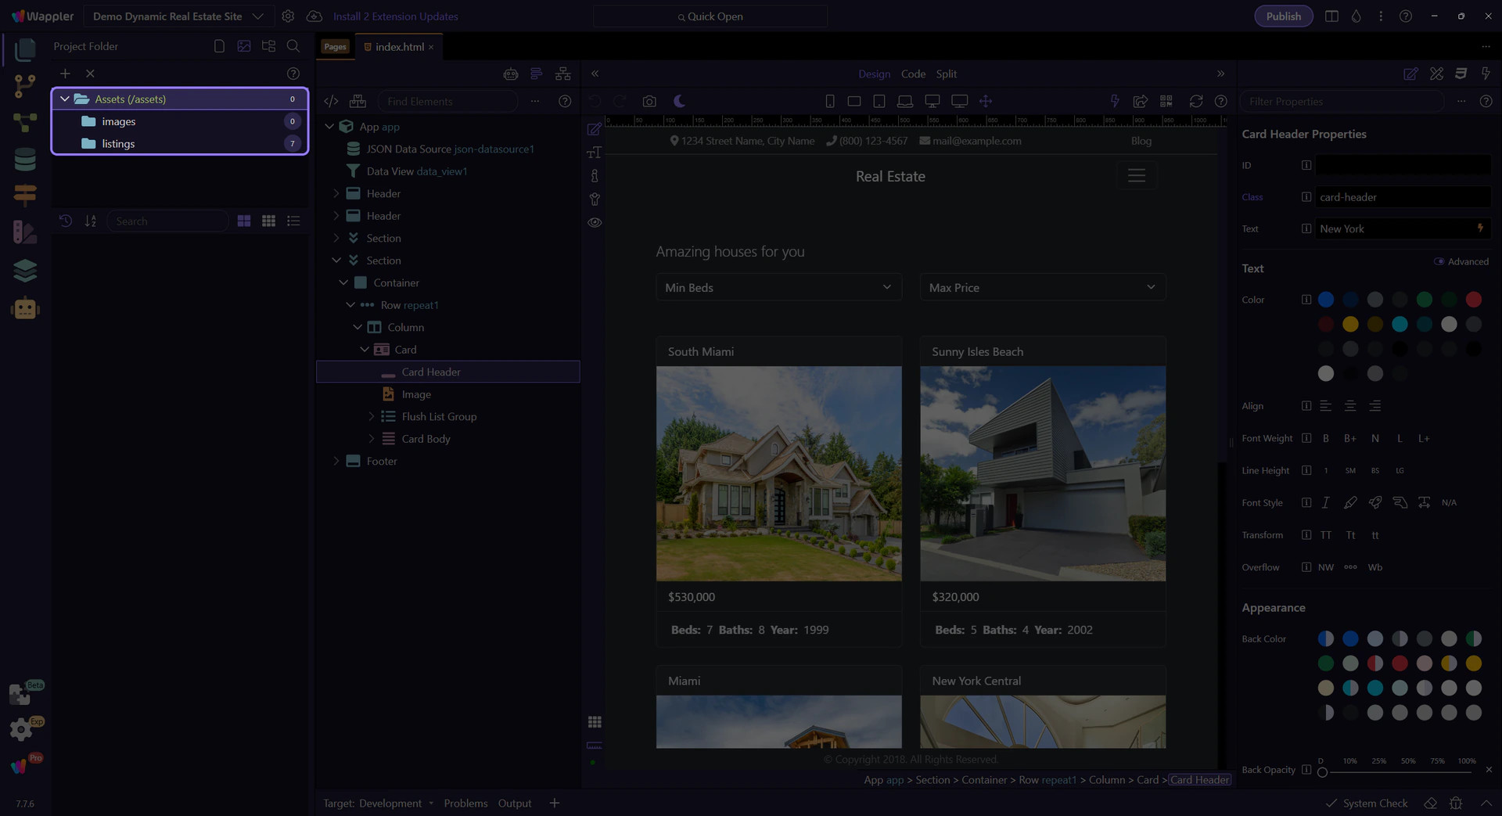
Task: Click the Find Elements search field
Action: (x=447, y=102)
